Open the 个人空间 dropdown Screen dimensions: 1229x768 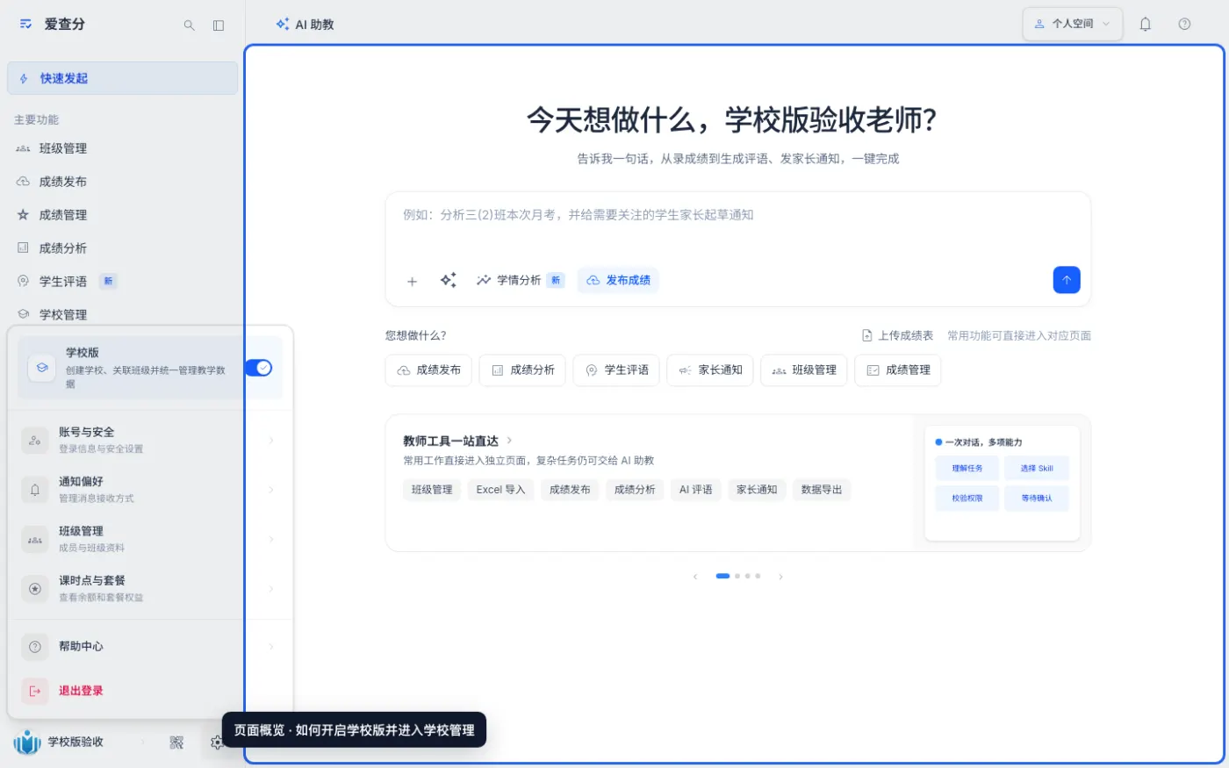pyautogui.click(x=1073, y=25)
